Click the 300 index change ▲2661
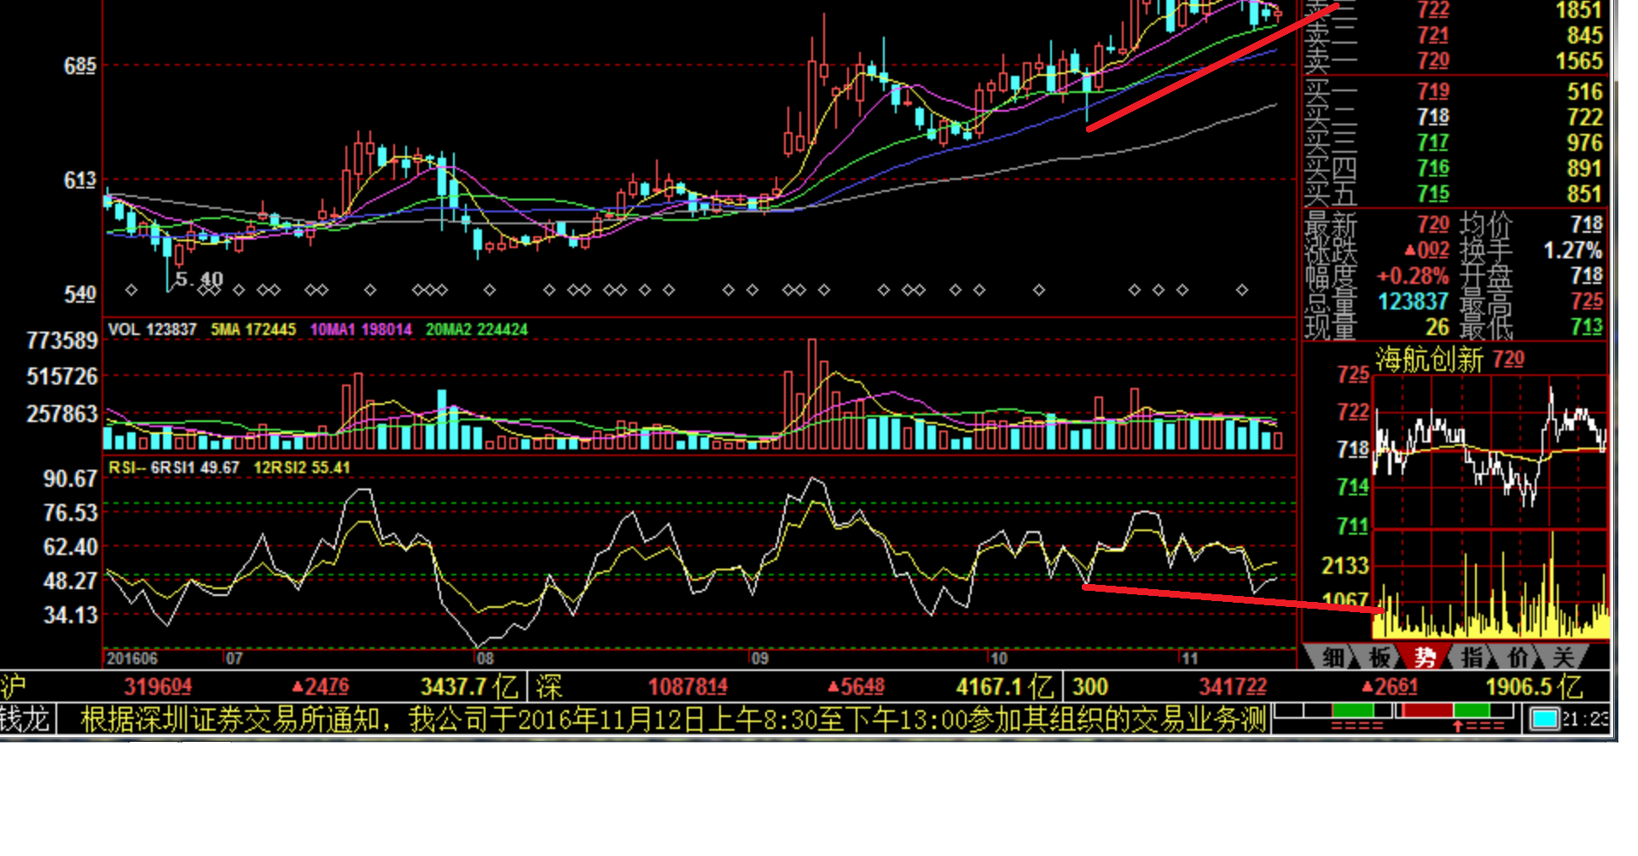 (x=1390, y=686)
